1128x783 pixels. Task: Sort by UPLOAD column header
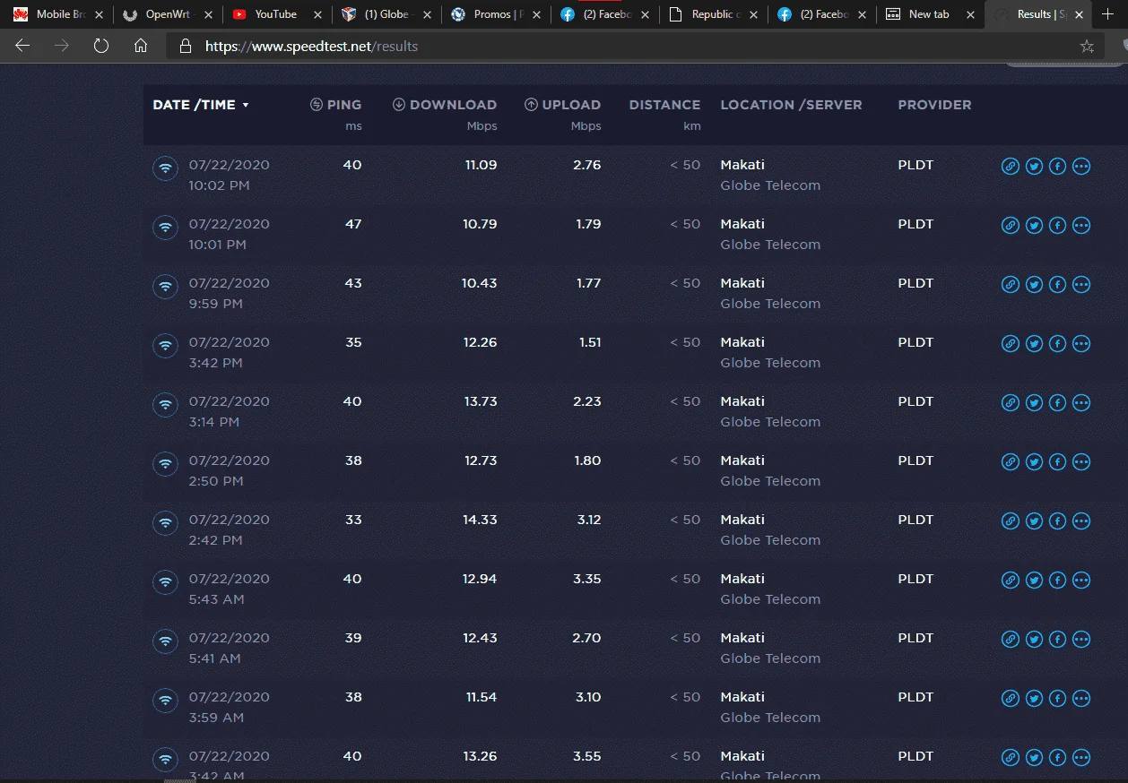coord(563,105)
